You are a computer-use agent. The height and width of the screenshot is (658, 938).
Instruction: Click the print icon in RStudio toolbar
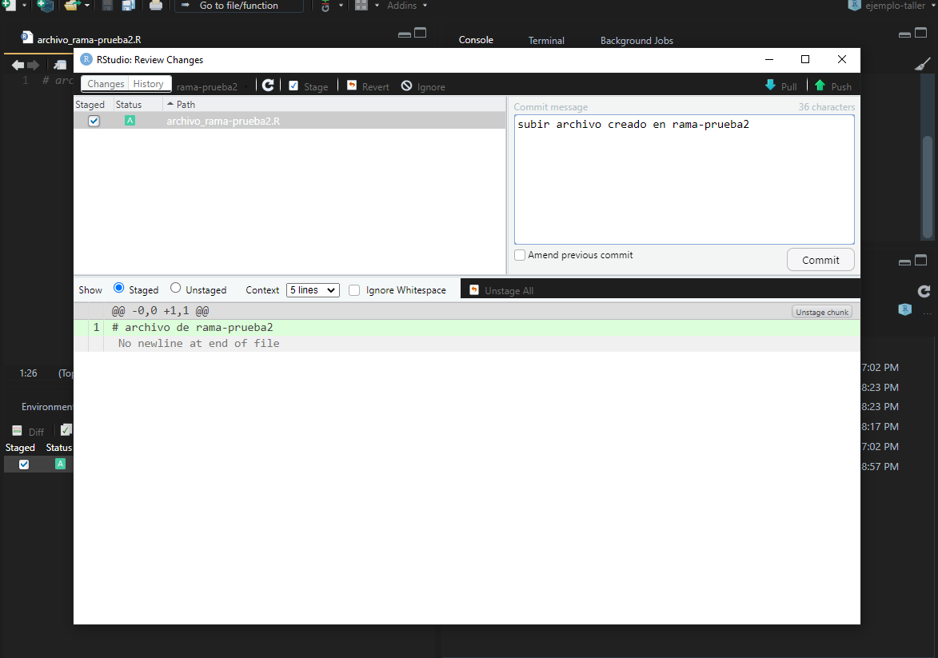[x=156, y=6]
